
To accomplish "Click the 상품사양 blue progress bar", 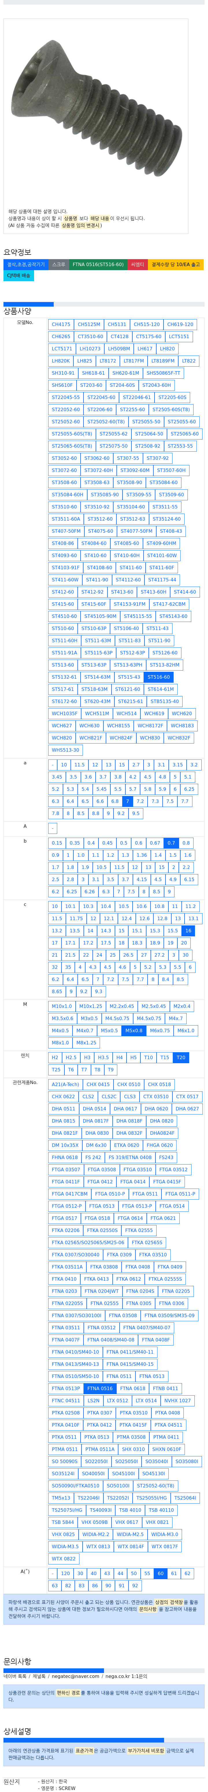I will [28, 304].
